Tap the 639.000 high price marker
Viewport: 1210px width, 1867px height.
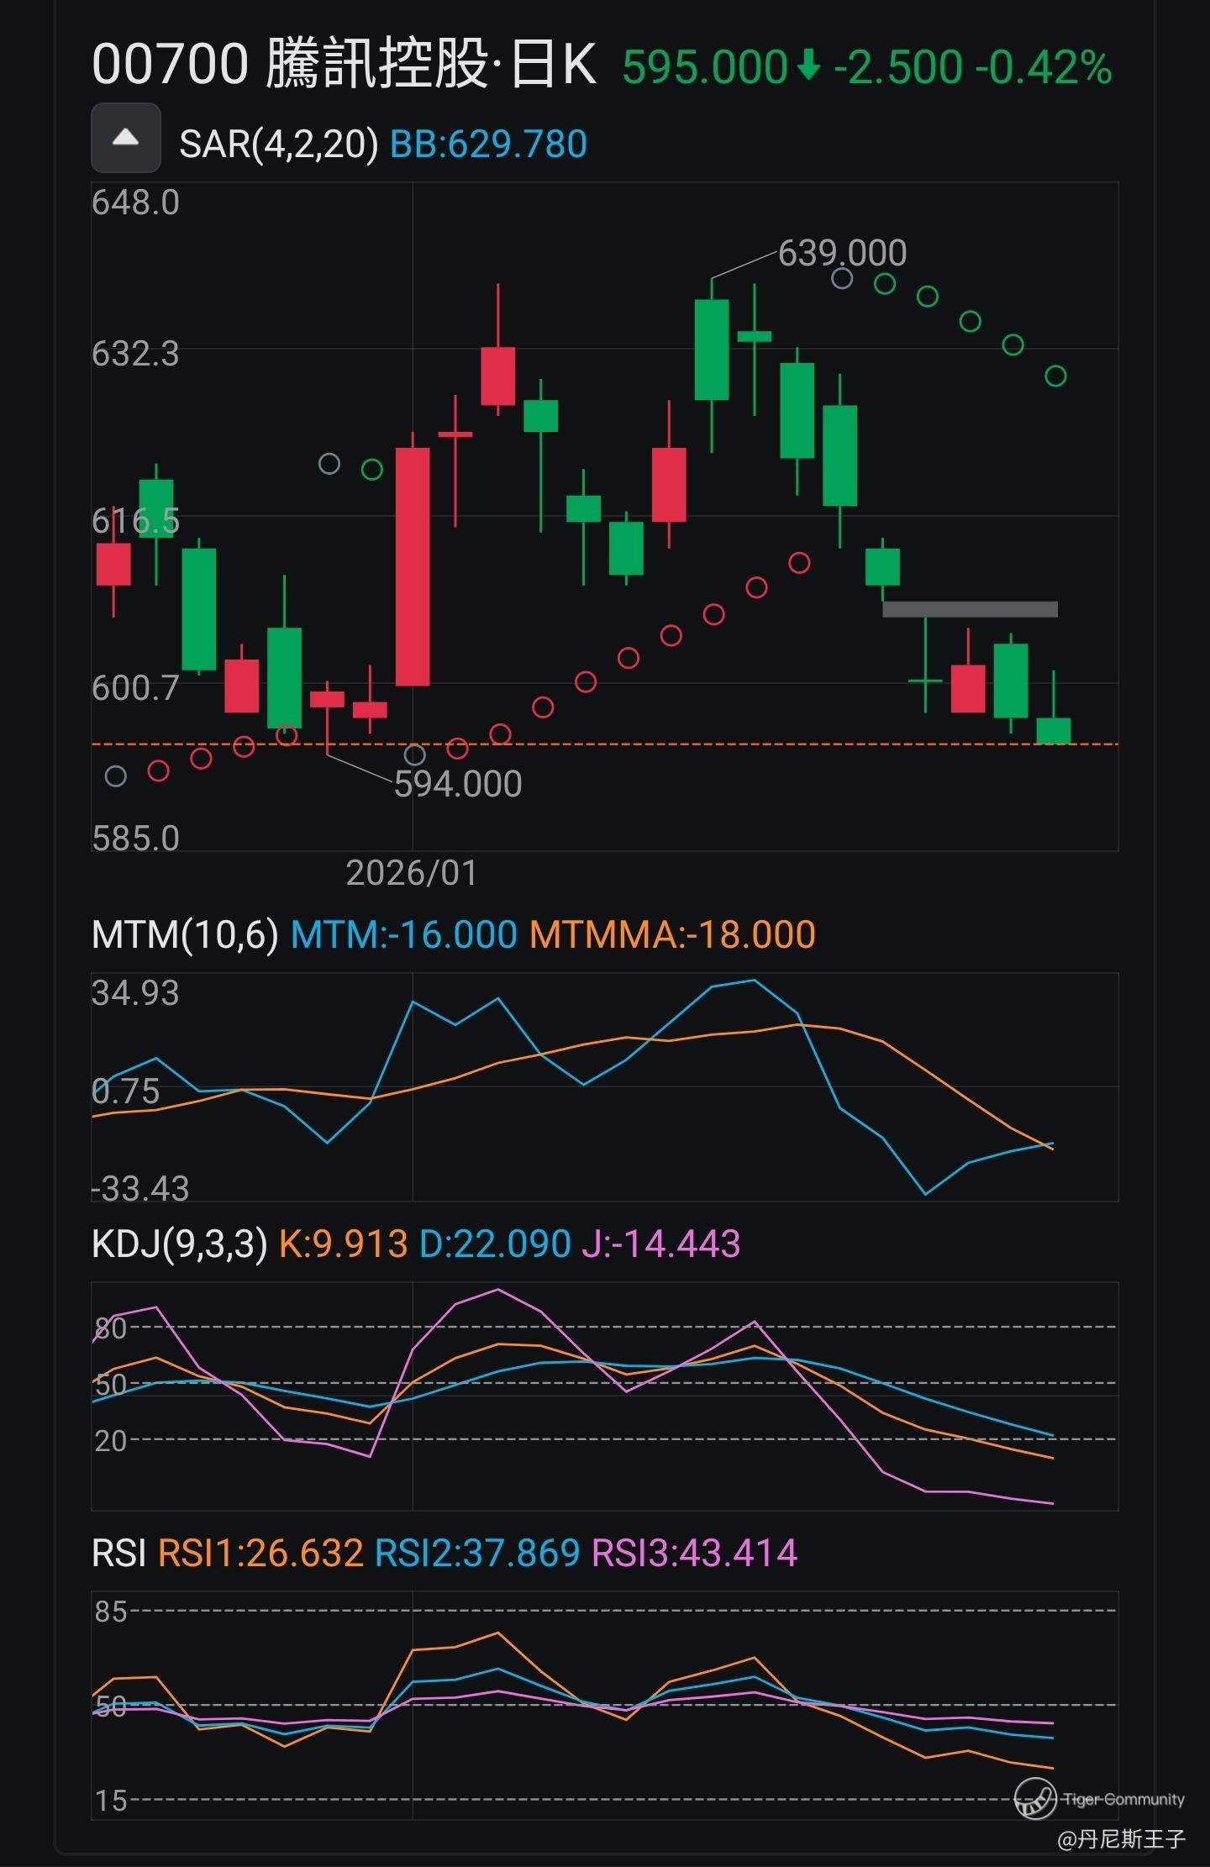pos(842,252)
